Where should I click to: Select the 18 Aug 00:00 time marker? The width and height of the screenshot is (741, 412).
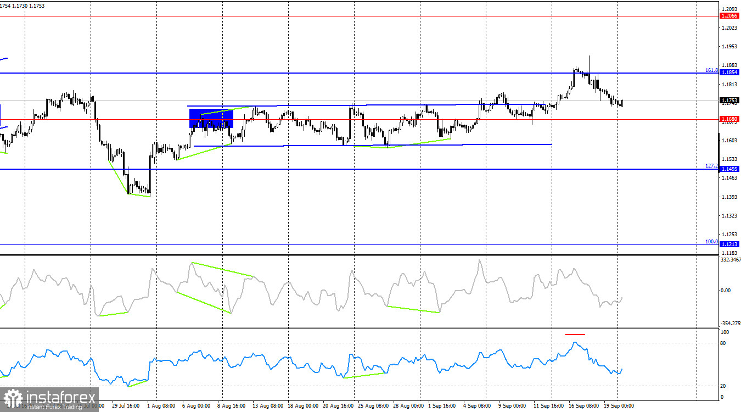pyautogui.click(x=302, y=406)
